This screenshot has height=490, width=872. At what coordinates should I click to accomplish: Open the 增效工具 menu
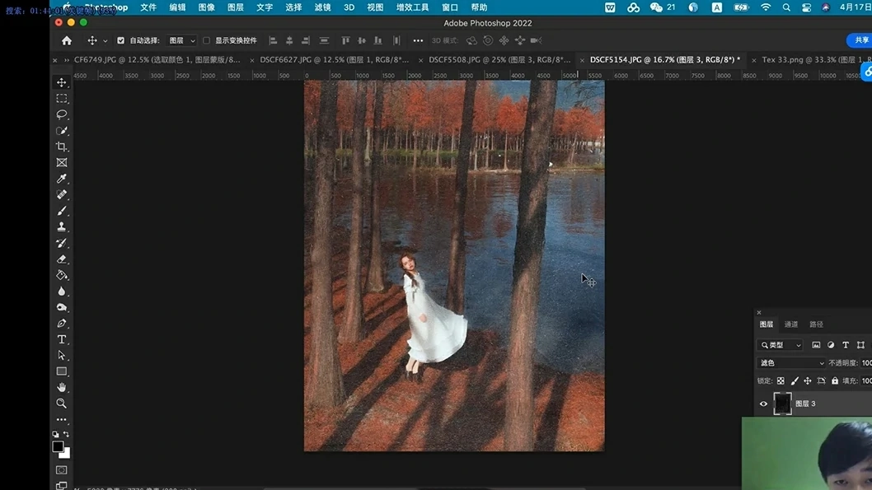412,7
